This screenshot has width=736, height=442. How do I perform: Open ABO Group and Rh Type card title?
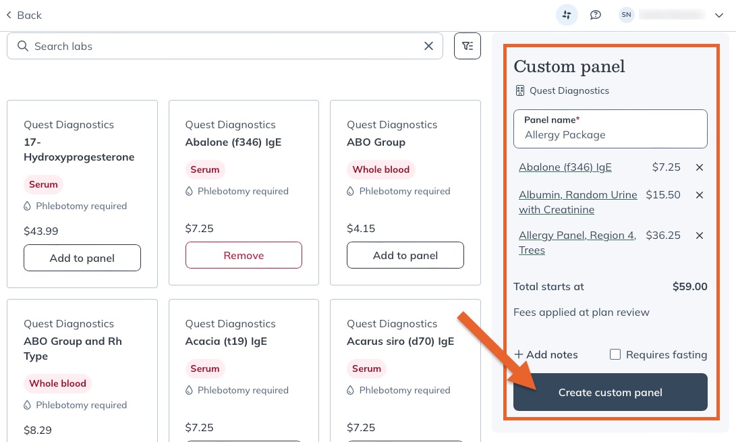73,348
